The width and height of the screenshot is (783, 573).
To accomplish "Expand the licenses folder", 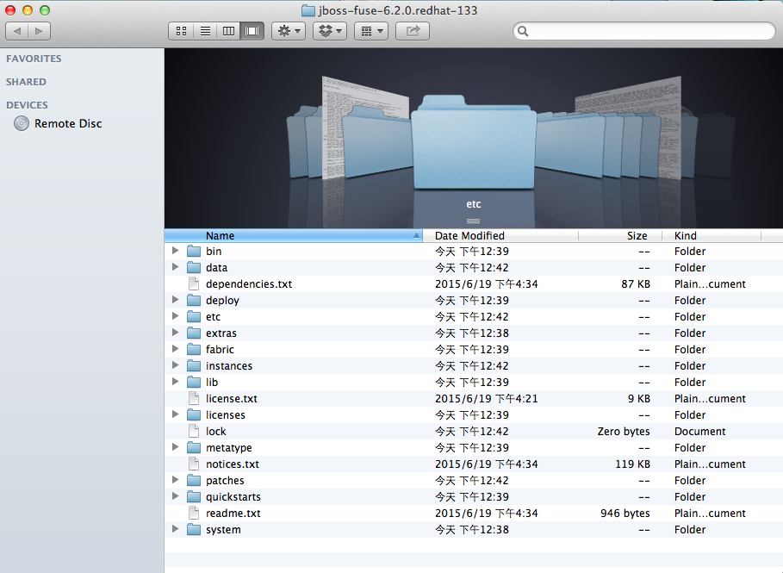I will [175, 414].
